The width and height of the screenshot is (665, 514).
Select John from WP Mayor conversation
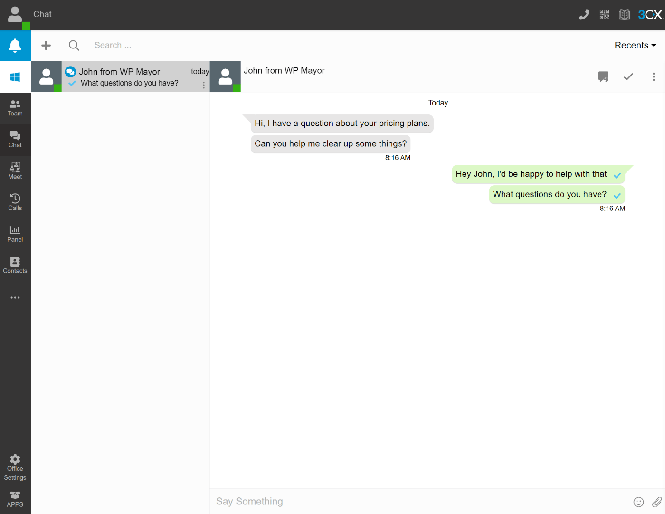pos(120,77)
